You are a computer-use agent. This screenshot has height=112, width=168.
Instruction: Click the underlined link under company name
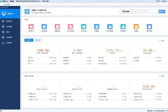41,13
